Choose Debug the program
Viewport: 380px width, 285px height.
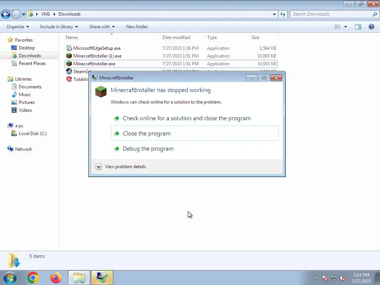194,148
